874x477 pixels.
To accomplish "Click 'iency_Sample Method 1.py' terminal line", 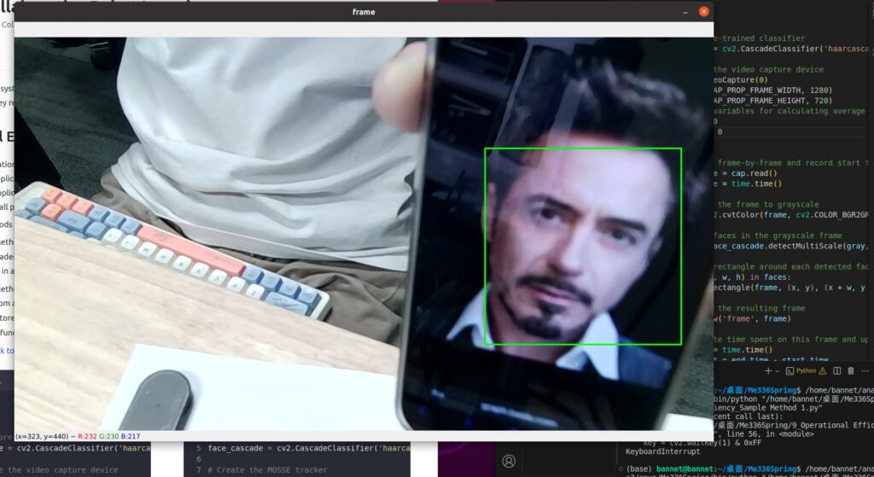I will [768, 408].
